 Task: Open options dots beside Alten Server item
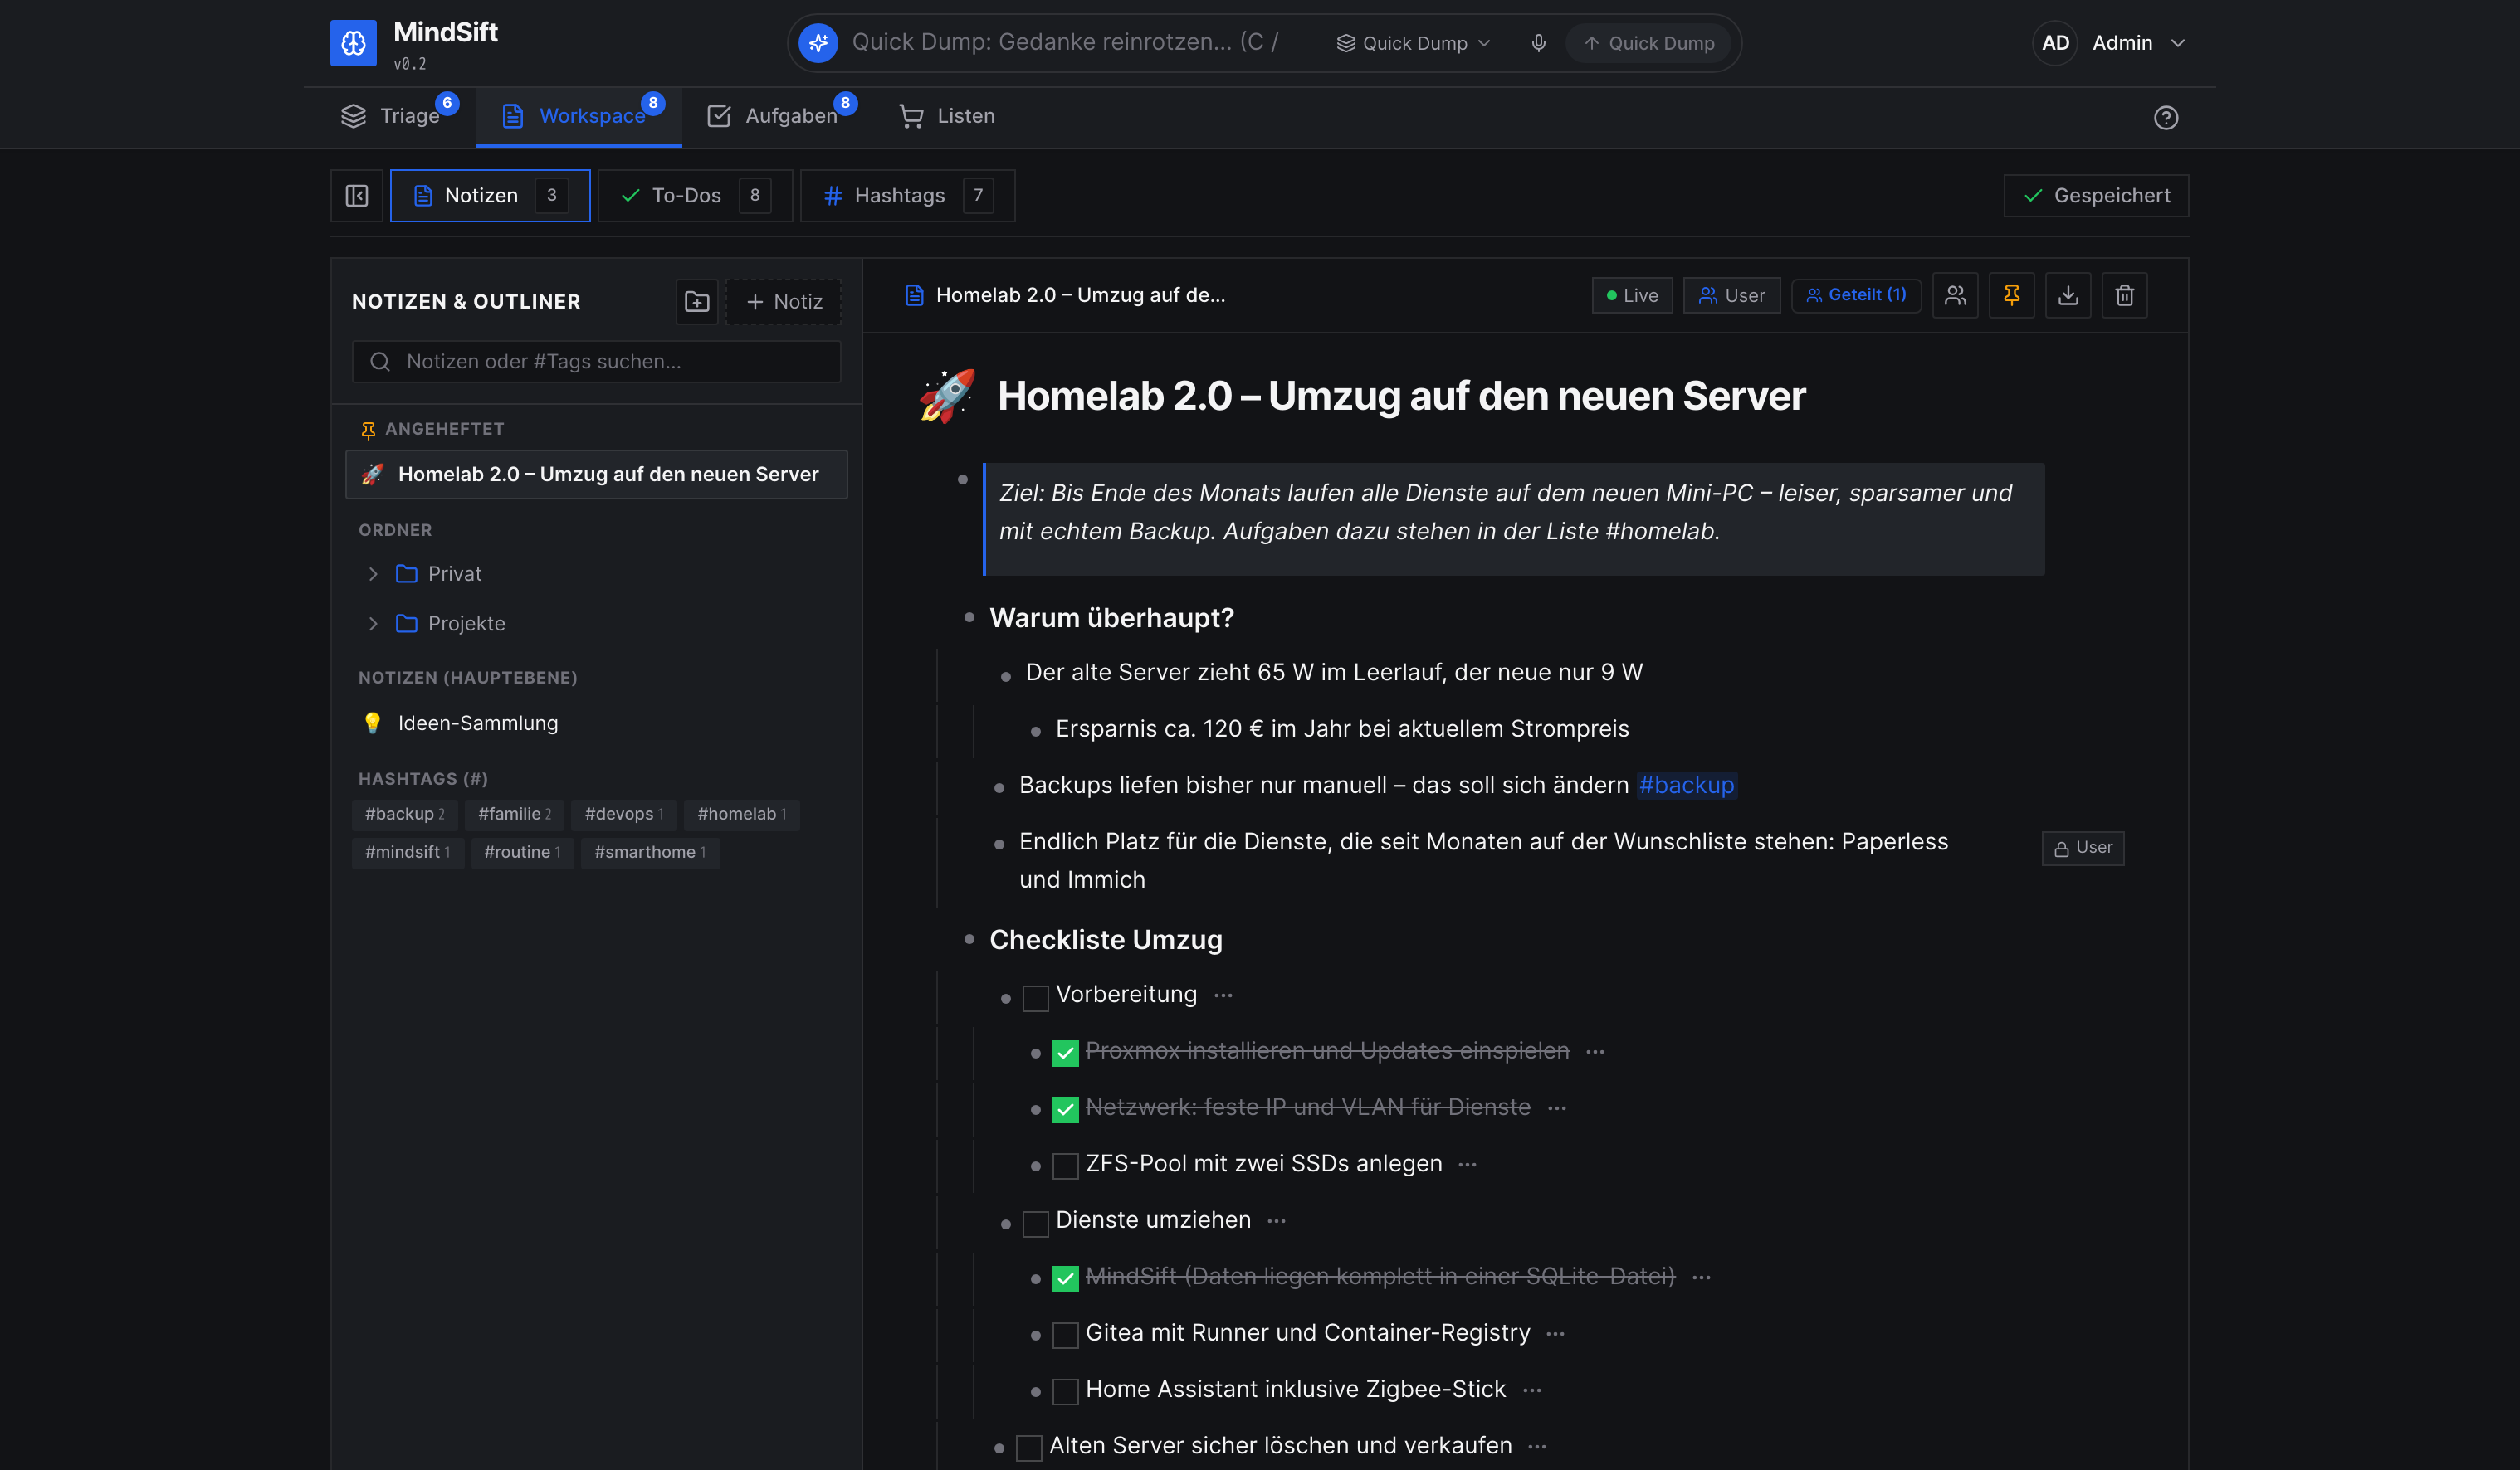(x=1538, y=1447)
